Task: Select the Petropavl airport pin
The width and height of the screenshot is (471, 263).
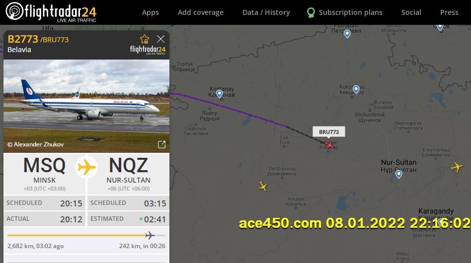Action: click(x=347, y=34)
